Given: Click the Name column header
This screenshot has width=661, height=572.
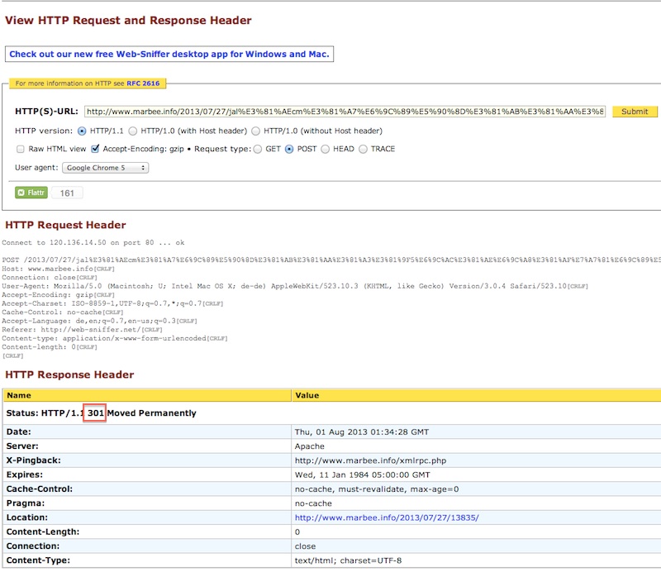Looking at the screenshot, I should click(18, 396).
